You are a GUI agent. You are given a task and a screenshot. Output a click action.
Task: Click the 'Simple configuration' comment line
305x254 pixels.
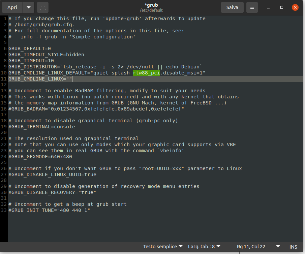tap(72, 37)
